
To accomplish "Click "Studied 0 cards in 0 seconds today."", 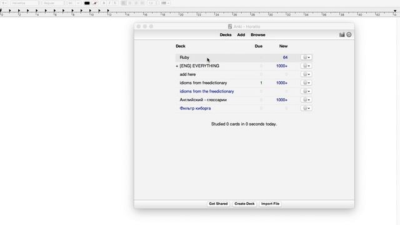I will [x=244, y=124].
